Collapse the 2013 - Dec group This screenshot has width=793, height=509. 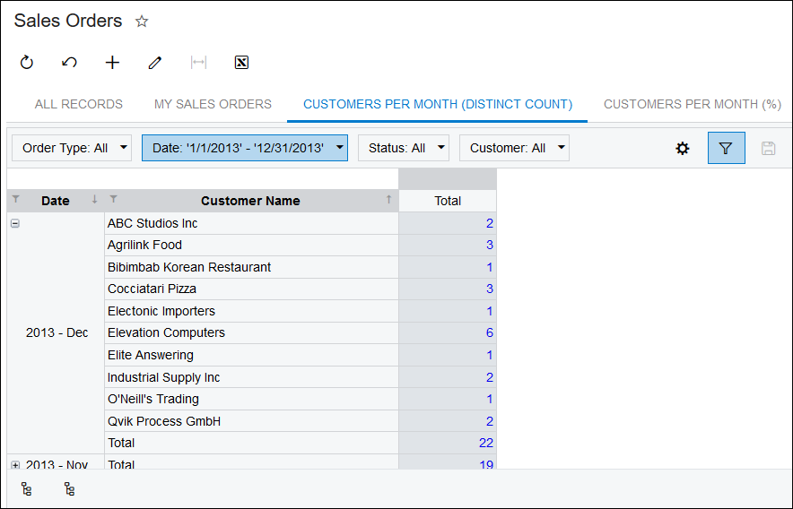[x=14, y=223]
